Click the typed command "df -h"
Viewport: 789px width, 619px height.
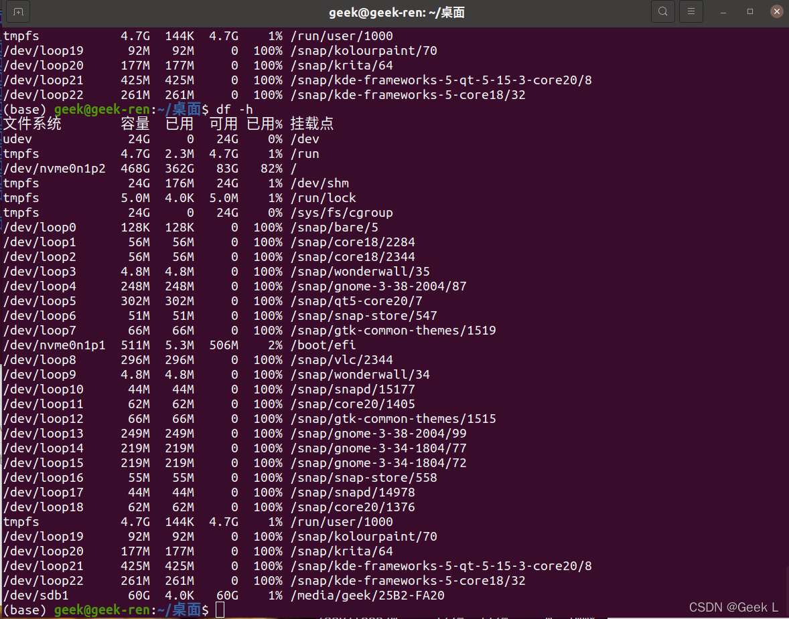point(234,109)
